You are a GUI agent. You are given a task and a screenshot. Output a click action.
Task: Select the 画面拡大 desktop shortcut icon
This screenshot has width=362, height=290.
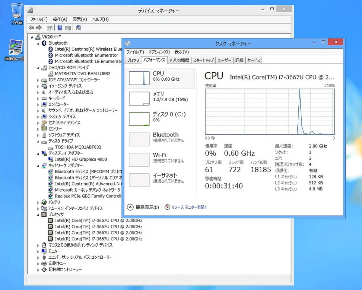tap(16, 50)
